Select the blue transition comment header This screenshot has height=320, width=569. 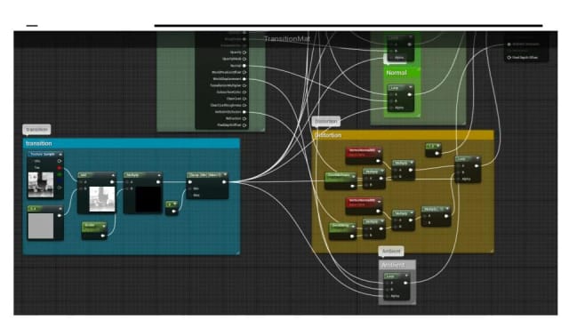(132, 143)
